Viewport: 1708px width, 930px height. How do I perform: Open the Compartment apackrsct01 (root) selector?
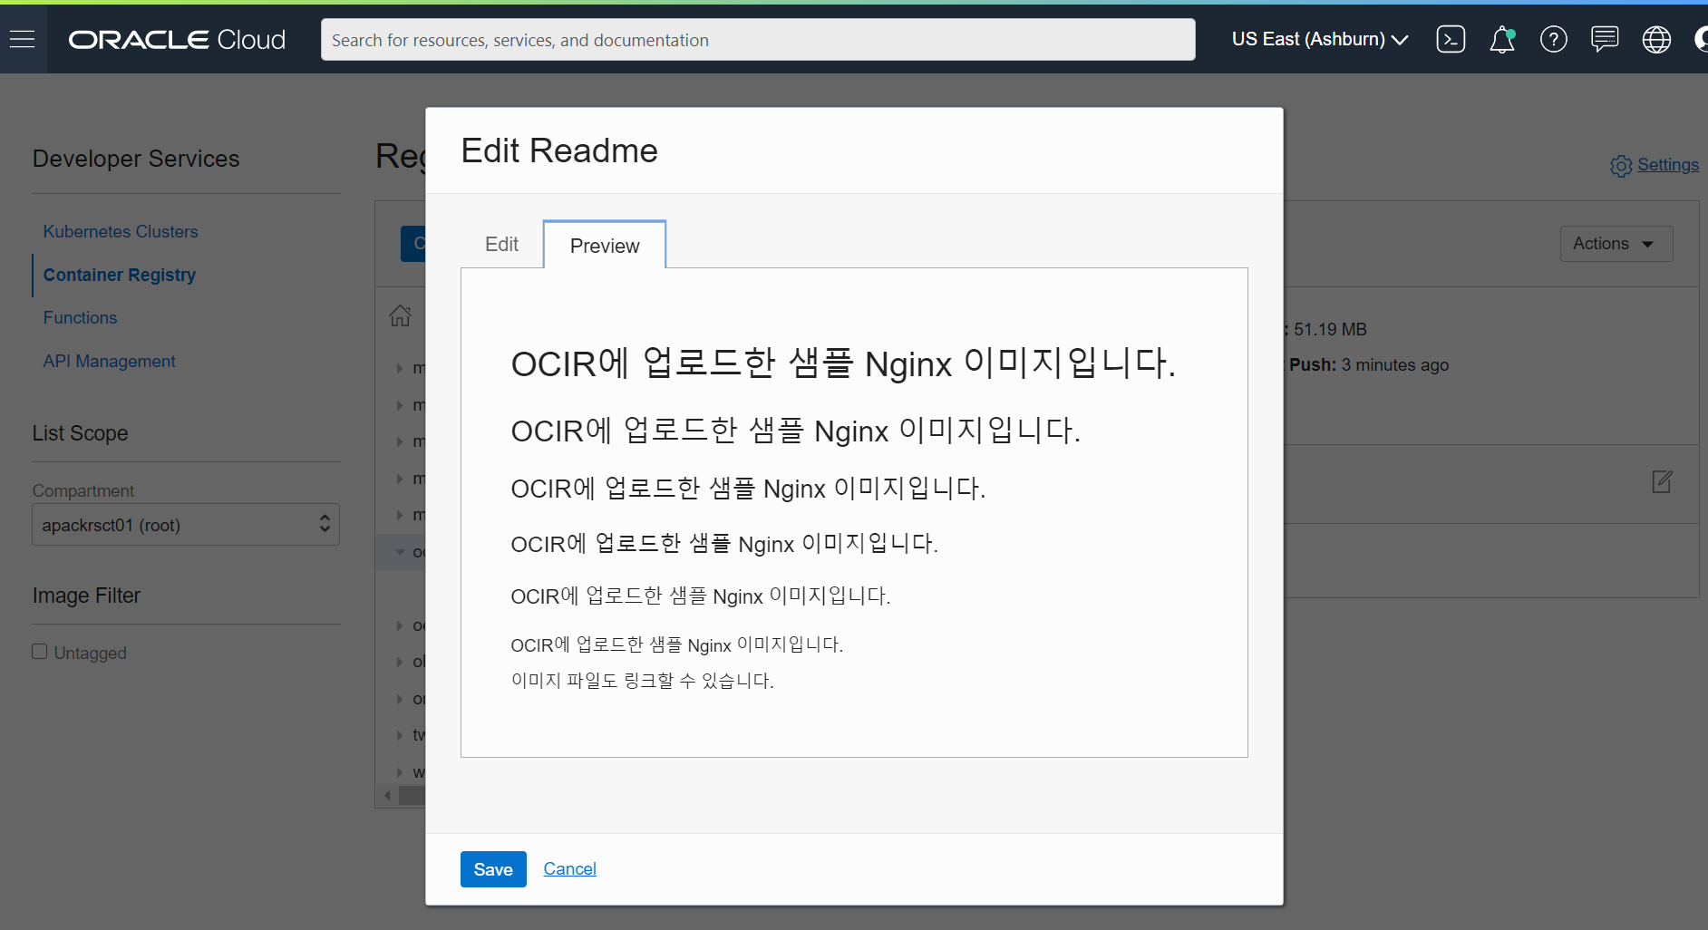[x=186, y=525]
